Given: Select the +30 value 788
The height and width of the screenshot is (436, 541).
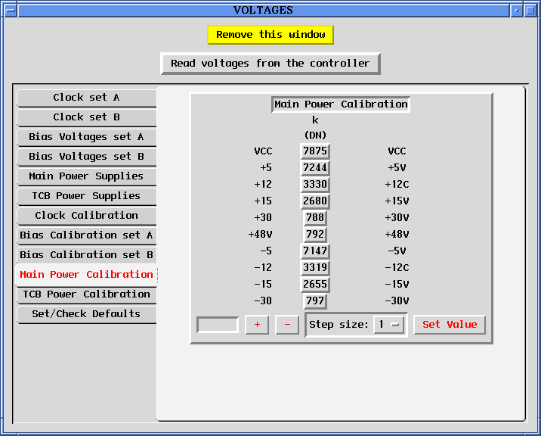Looking at the screenshot, I should pyautogui.click(x=315, y=217).
